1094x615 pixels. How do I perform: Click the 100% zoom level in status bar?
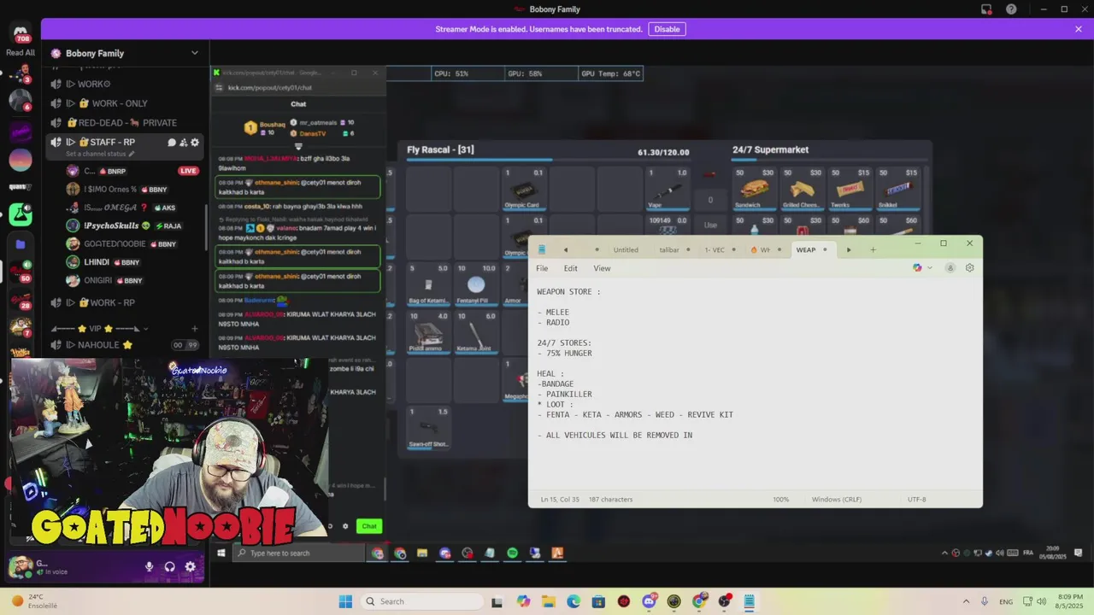[780, 500]
